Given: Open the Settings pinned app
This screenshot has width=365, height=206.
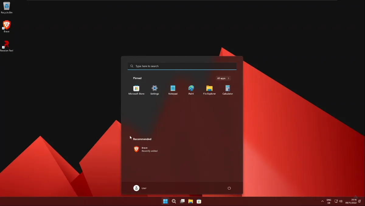Looking at the screenshot, I should 155,90.
